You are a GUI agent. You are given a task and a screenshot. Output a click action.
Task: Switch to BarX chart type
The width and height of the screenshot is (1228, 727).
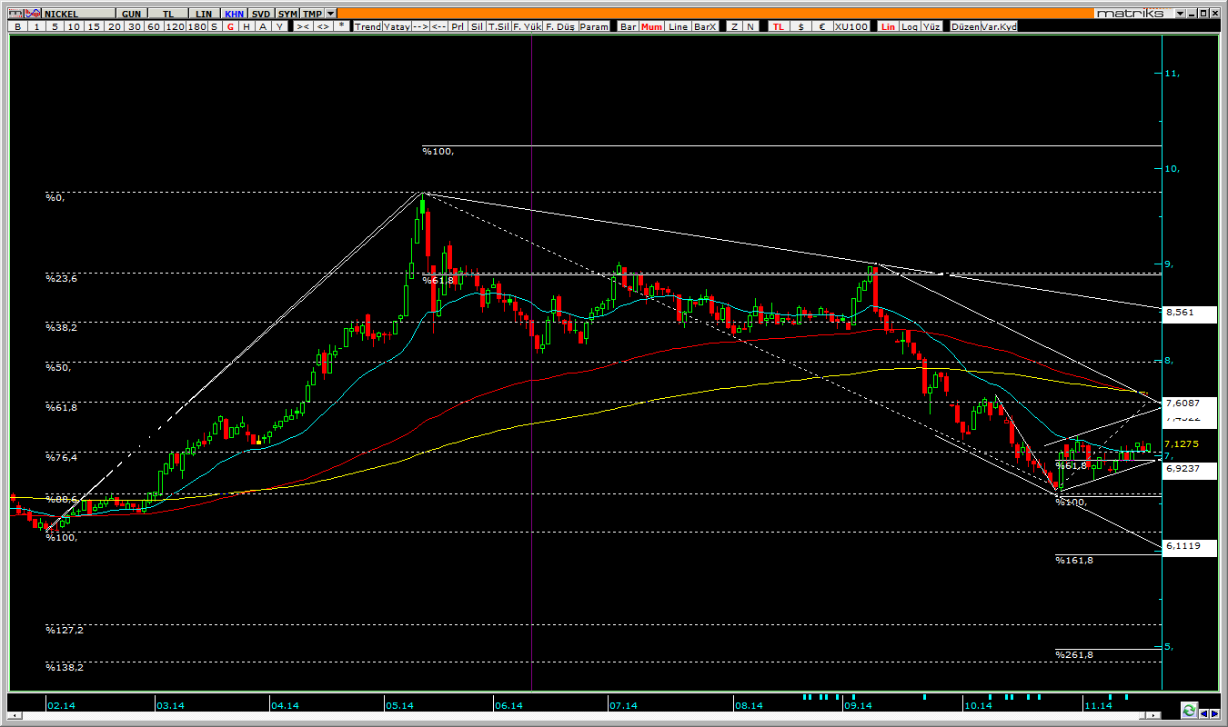coord(705,26)
